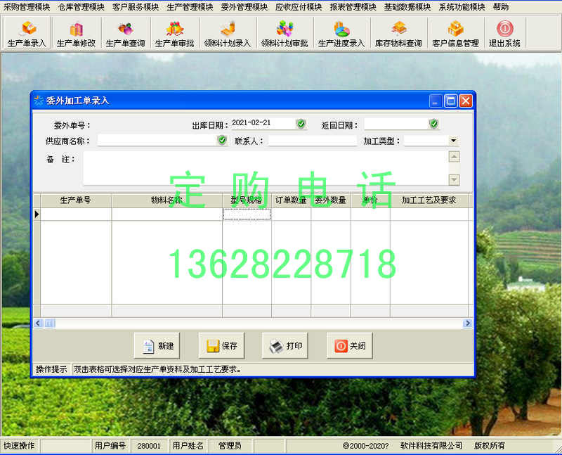
Task: Open 库存物料查询 toolbar icon
Action: (x=398, y=34)
